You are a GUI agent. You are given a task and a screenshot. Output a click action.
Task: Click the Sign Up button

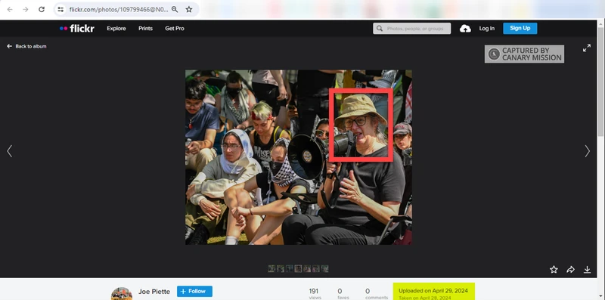coord(520,28)
